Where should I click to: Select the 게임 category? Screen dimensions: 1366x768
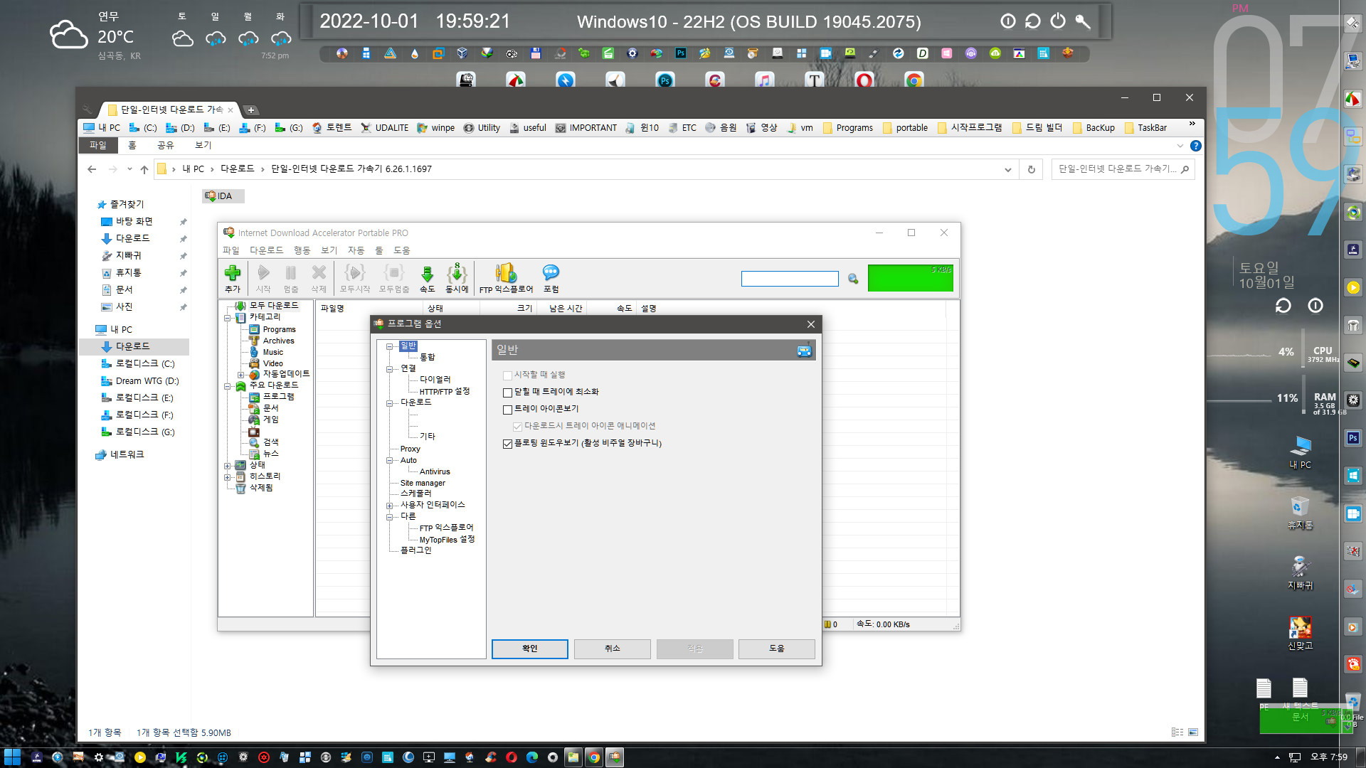click(x=270, y=420)
